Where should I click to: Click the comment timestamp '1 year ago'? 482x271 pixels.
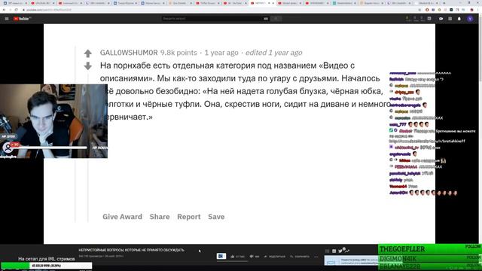pos(221,53)
